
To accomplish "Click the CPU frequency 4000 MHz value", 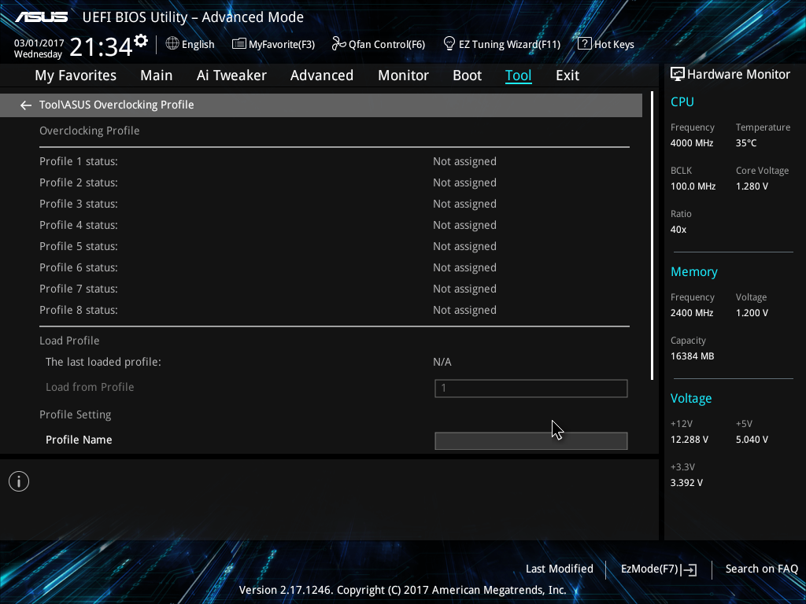I will 692,143.
